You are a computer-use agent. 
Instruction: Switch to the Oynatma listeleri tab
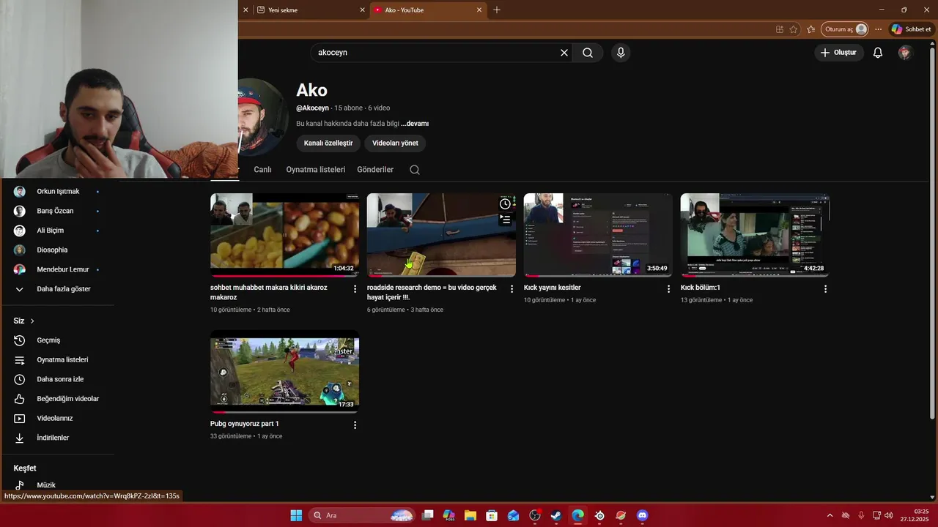pos(316,170)
